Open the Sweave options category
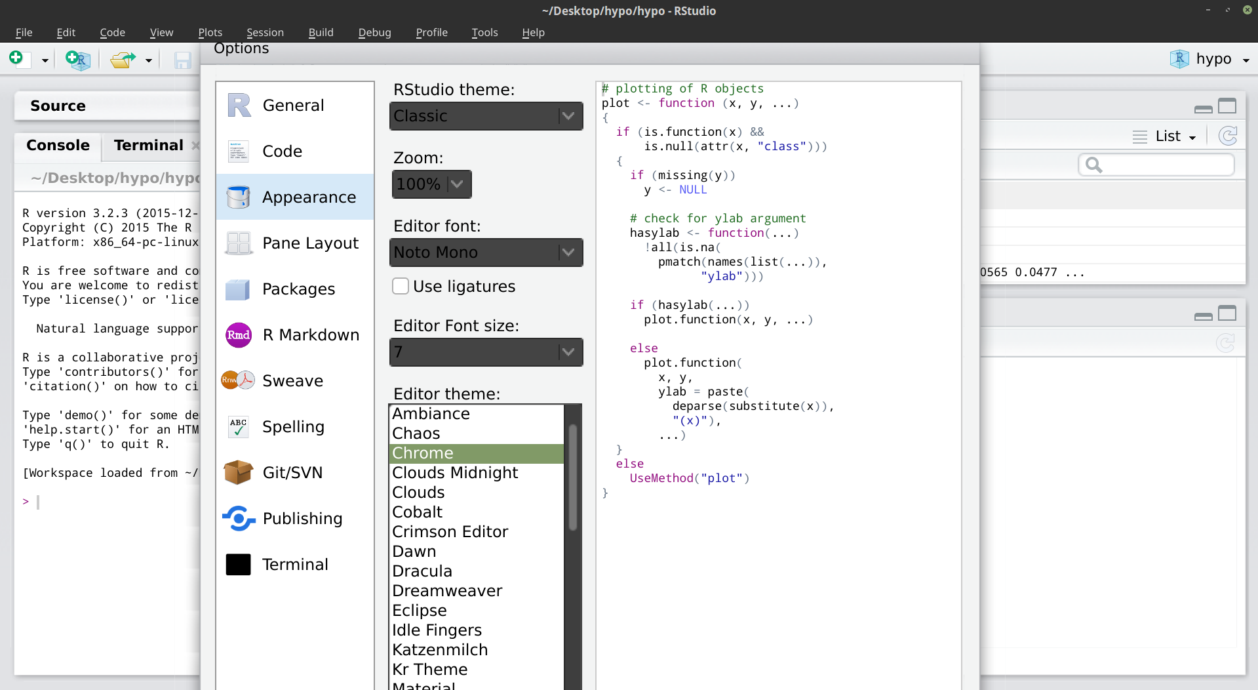The height and width of the screenshot is (690, 1258). 295,380
